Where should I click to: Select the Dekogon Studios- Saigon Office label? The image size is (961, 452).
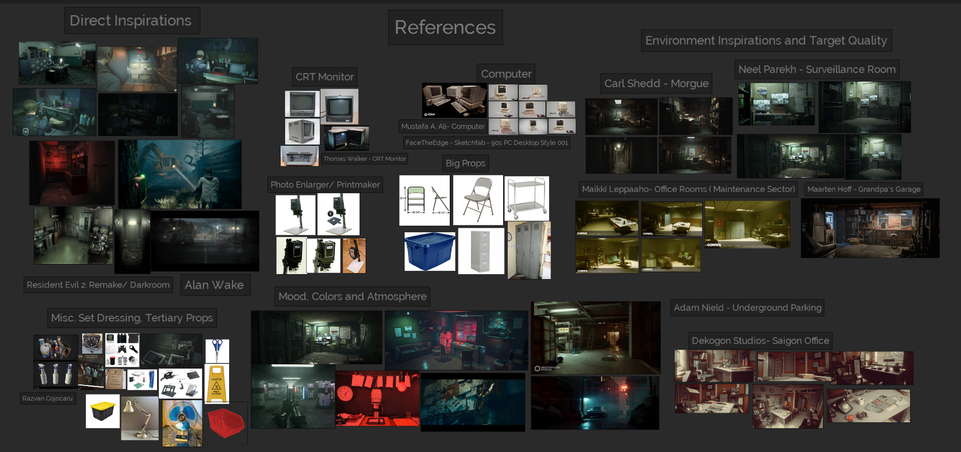[760, 341]
